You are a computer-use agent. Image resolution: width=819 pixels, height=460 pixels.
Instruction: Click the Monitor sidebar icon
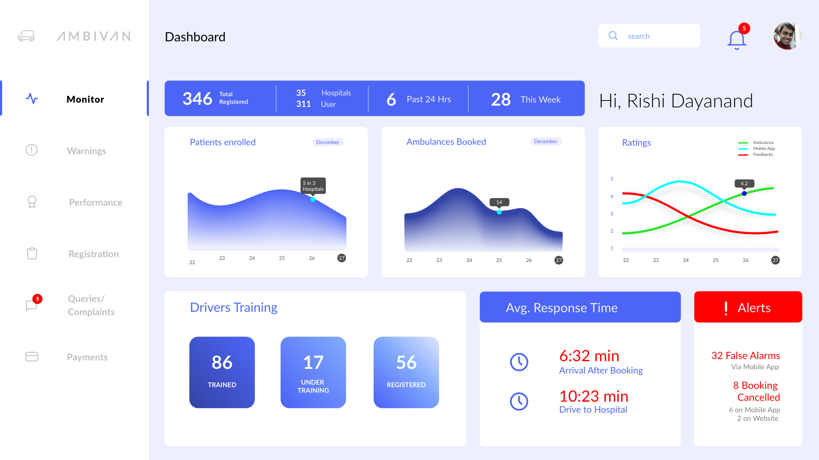[32, 99]
